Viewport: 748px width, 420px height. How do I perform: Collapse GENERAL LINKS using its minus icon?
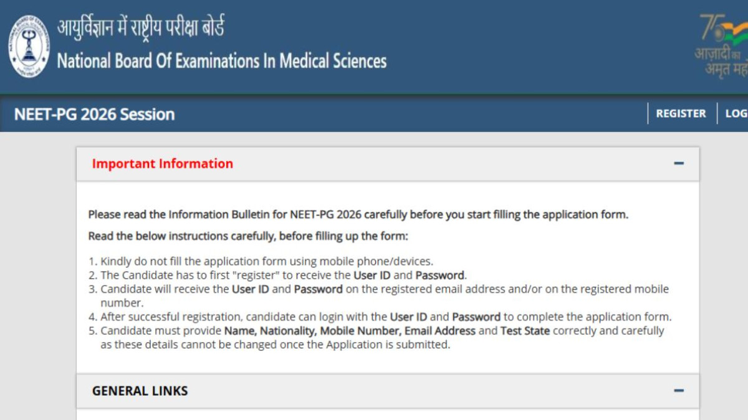point(679,391)
